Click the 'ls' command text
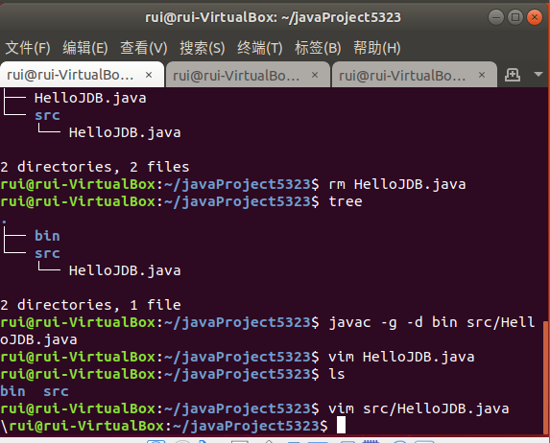This screenshot has width=550, height=443. point(337,374)
